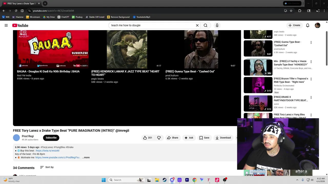328x184 pixels.
Task: Play the BAUAA endscreen video thumbnail
Action: point(53,49)
